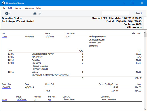Viewport: 147px width, 111px height.
Task: Click the Require stands note
Action: point(40,69)
